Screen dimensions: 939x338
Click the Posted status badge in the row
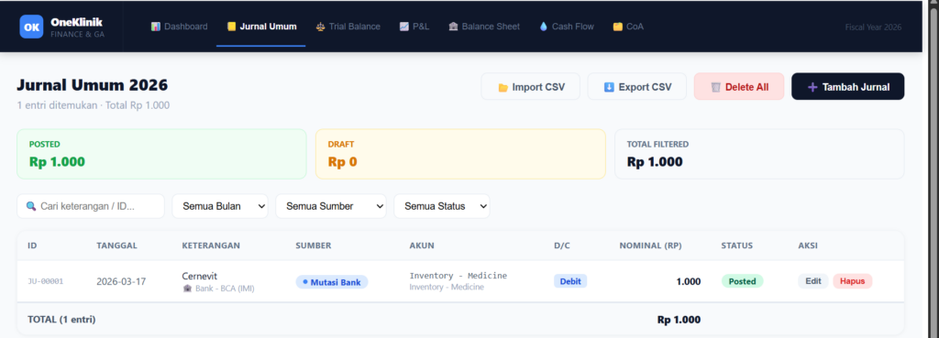click(743, 281)
